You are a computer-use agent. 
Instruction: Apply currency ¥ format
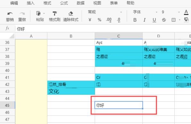pos(90,20)
